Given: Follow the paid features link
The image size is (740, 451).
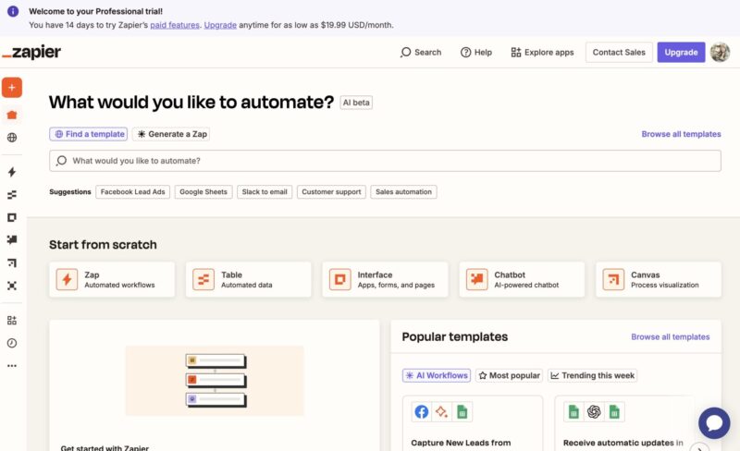Looking at the screenshot, I should point(175,25).
